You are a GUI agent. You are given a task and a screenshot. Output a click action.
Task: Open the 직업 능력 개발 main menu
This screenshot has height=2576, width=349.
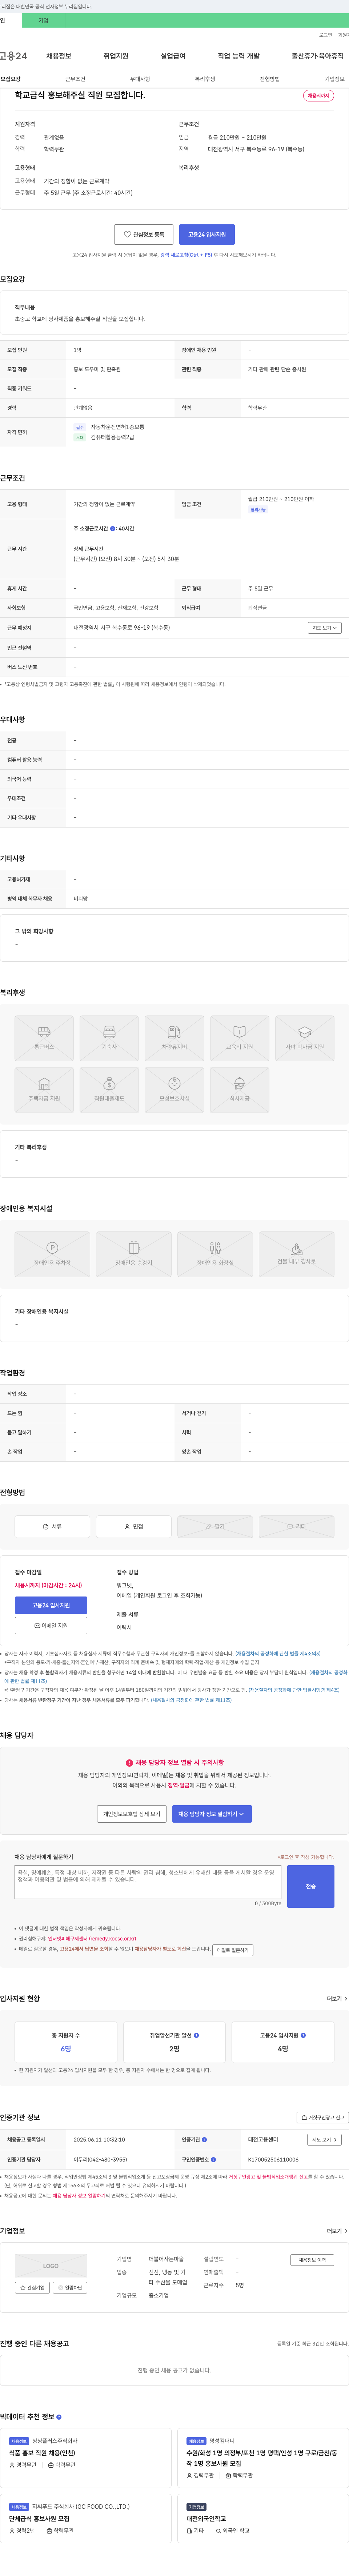coord(239,56)
